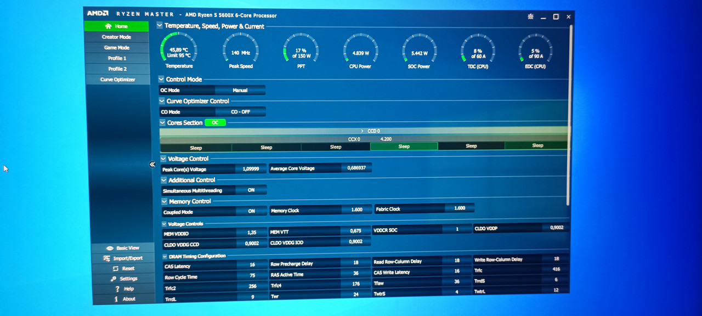Image resolution: width=702 pixels, height=316 pixels.
Task: Click the bug icon in the title bar
Action: tap(530, 17)
